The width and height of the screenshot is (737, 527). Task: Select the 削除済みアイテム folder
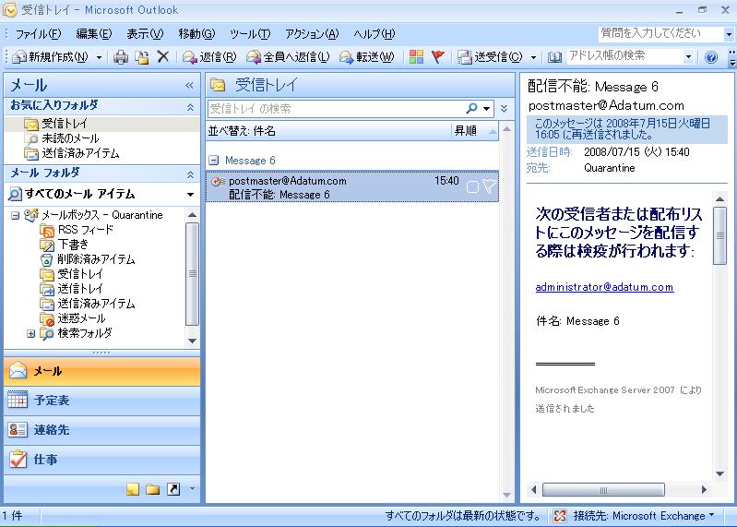tap(88, 259)
